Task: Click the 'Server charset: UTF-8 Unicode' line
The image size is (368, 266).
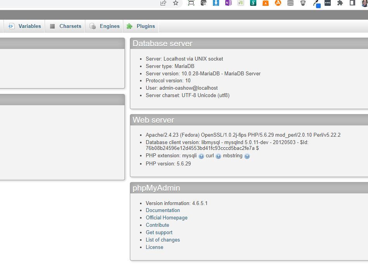Action: click(188, 95)
